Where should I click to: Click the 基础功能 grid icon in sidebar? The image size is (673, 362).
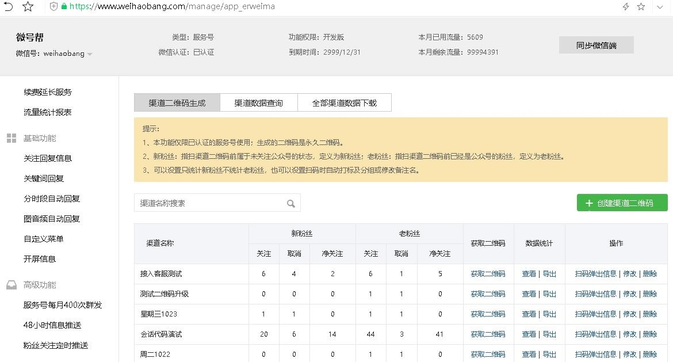pos(12,138)
